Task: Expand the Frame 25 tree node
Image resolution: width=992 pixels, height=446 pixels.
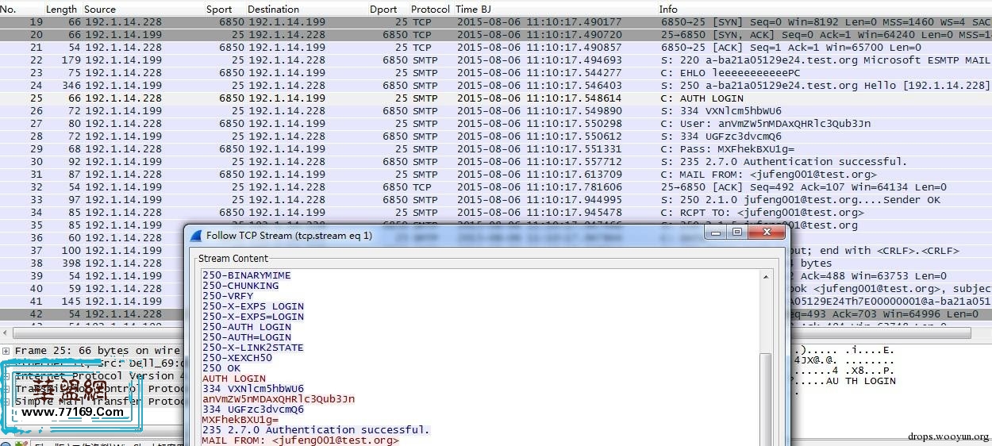Action: tap(6, 351)
